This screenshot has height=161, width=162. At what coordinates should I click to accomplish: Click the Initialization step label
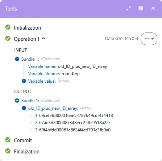click(x=28, y=28)
